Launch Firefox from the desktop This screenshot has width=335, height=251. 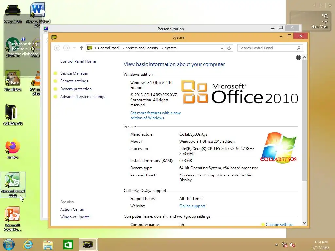point(13,149)
